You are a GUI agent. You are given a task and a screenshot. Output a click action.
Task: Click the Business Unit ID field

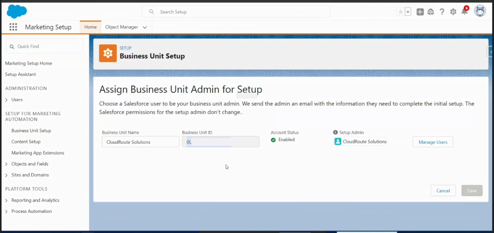point(221,142)
